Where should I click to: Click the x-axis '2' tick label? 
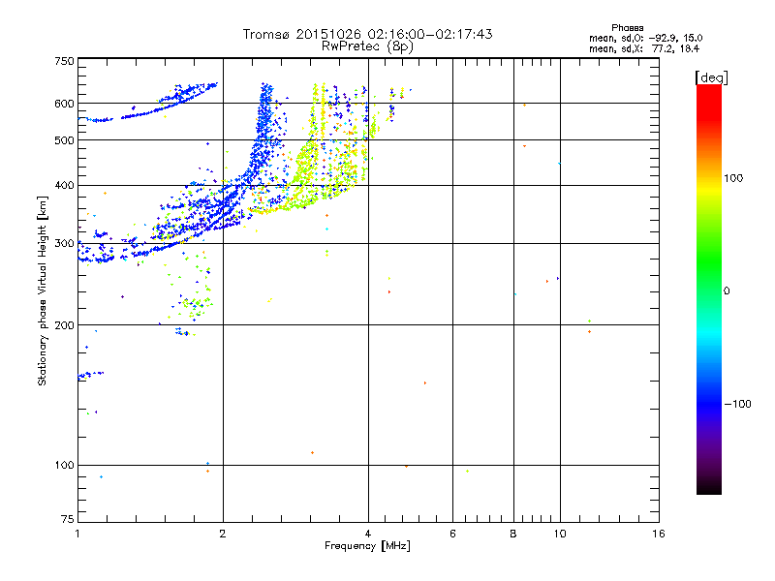[x=223, y=534]
